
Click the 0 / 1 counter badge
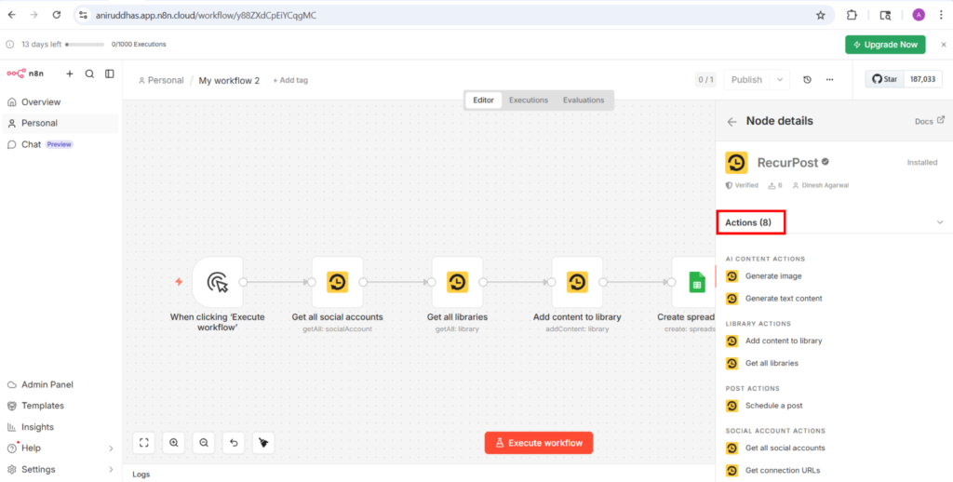coord(705,80)
